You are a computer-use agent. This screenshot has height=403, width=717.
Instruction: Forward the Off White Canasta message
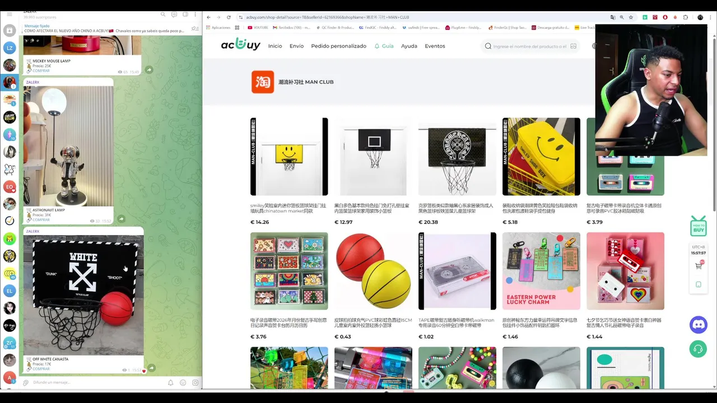pyautogui.click(x=151, y=368)
